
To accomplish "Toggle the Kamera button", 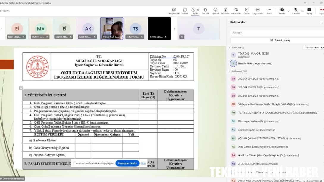I will (282, 11).
